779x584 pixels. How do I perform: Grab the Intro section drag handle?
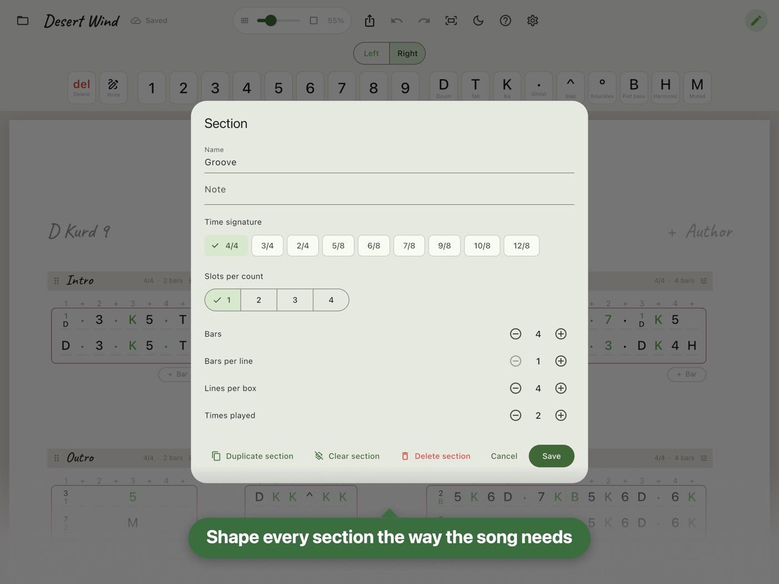point(56,281)
